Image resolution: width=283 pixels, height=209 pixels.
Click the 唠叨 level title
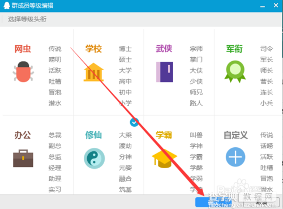tap(55, 59)
